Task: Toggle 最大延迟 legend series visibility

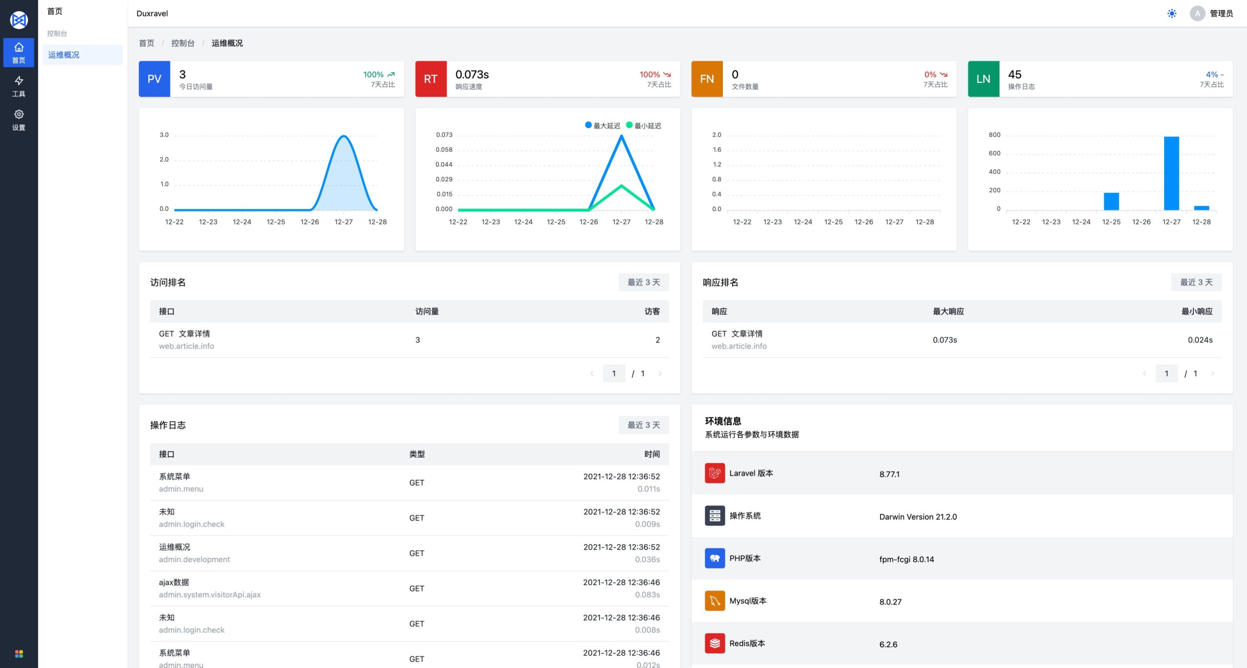Action: (x=603, y=126)
